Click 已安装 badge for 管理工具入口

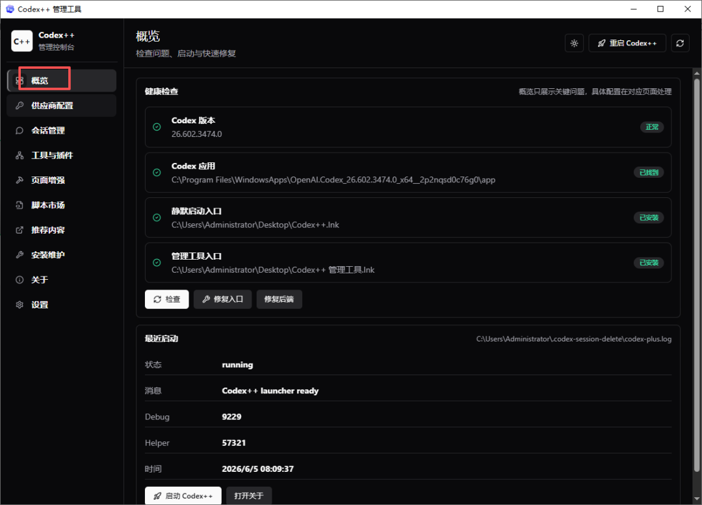tap(649, 263)
